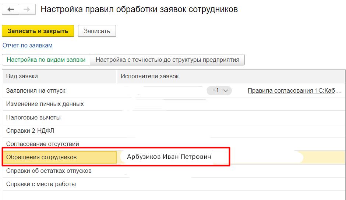Viewport: 346px width, 200px height.
Task: Go back with the left arrow button
Action: pos(11,9)
